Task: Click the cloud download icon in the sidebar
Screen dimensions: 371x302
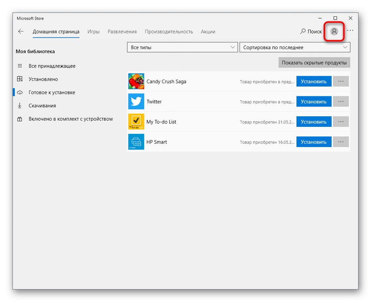Action: pyautogui.click(x=20, y=92)
